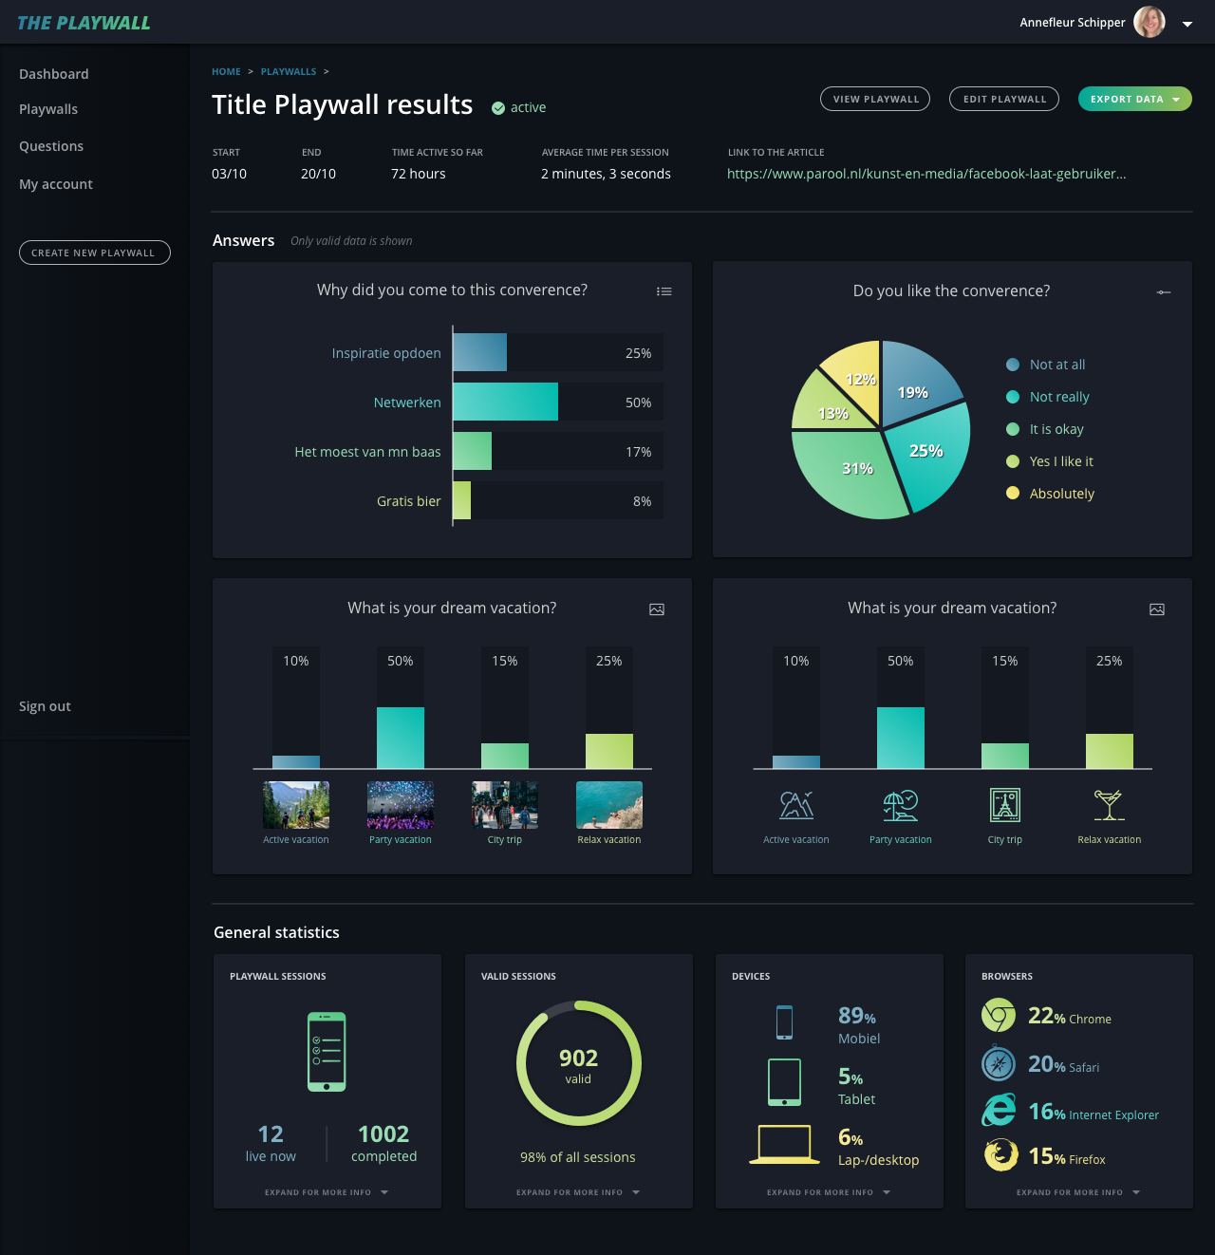Click the Safari compass icon

tap(999, 1063)
